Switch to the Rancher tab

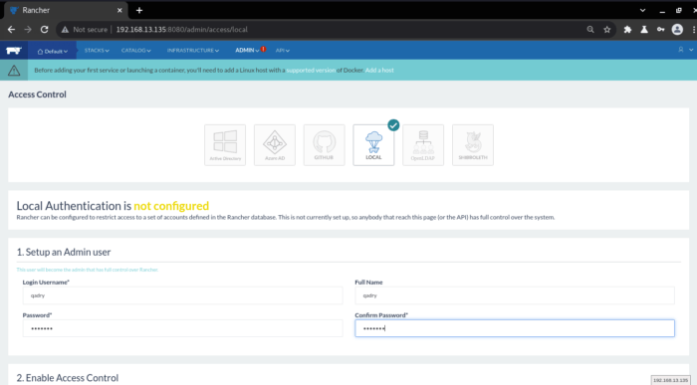pos(66,10)
